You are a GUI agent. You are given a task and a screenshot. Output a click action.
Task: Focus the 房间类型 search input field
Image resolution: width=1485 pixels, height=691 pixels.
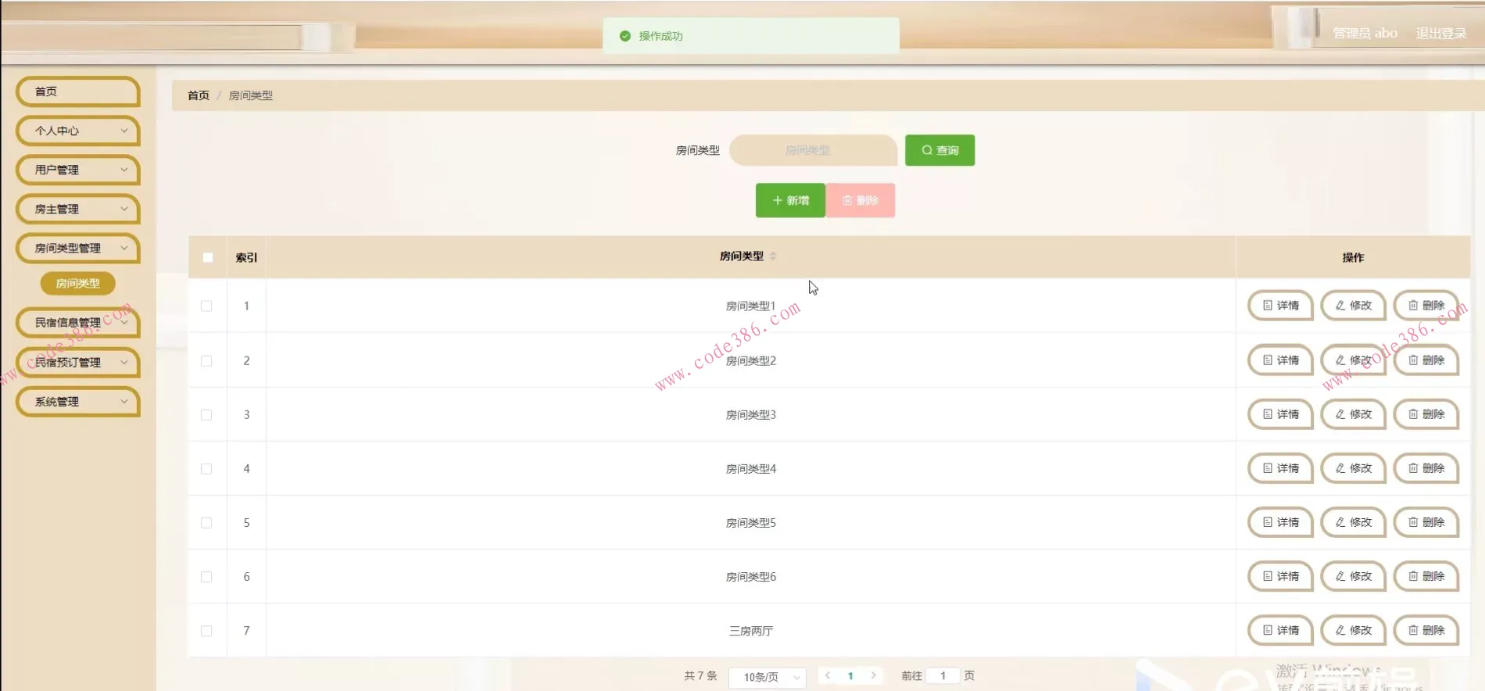813,150
